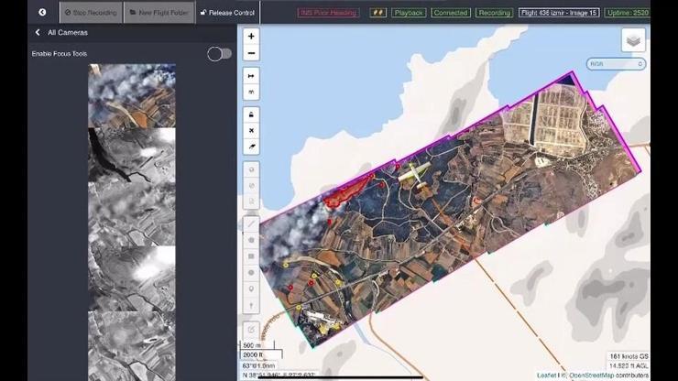Collapse the All Cameras panel chevron
Screen dimensions: 678x381
[x=38, y=33]
